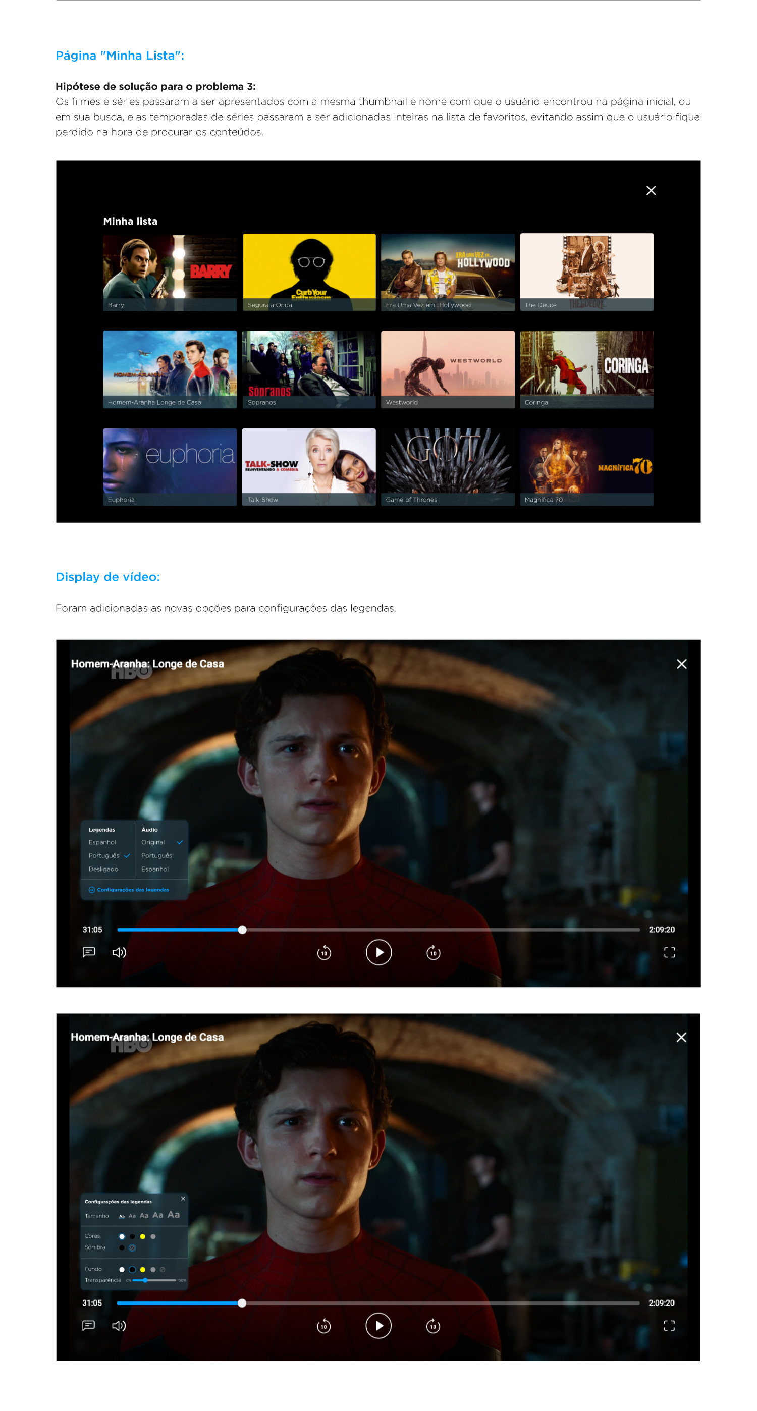
Task: Open Era Uma Vez em... Hollywood thumbnail
Action: point(448,272)
